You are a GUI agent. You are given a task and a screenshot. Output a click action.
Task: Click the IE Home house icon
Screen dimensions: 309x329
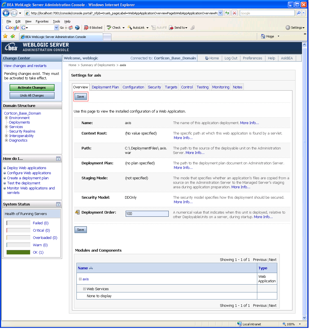263,36
